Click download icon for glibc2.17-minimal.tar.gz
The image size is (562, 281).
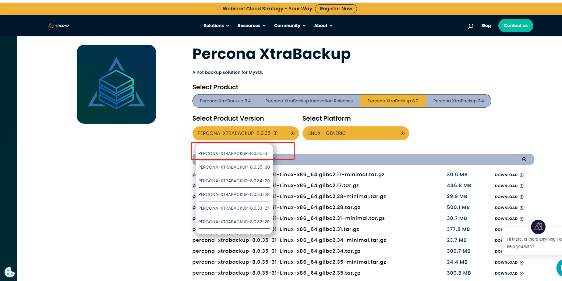tap(521, 175)
